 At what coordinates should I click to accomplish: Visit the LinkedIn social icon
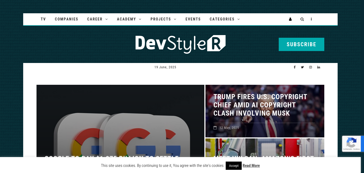[318, 67]
